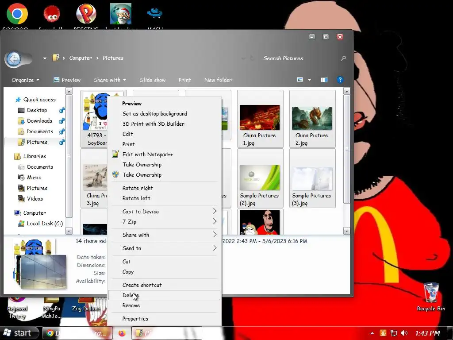Viewport: 453px width, 340px height.
Task: Click file list scroll down arrow
Action: 347,231
